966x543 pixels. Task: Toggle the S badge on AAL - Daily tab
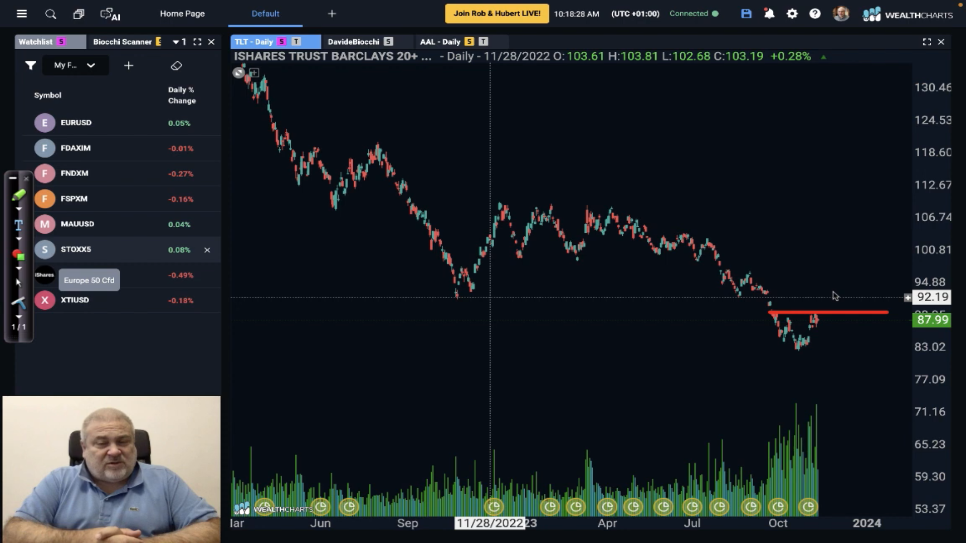469,42
